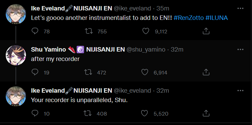Reply to Shu's 'after my recorder' tweet

(x=35, y=72)
